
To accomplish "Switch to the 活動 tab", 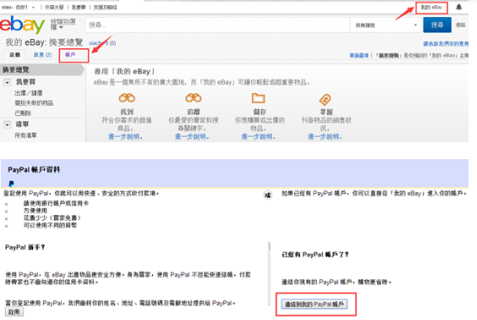I will coord(14,55).
